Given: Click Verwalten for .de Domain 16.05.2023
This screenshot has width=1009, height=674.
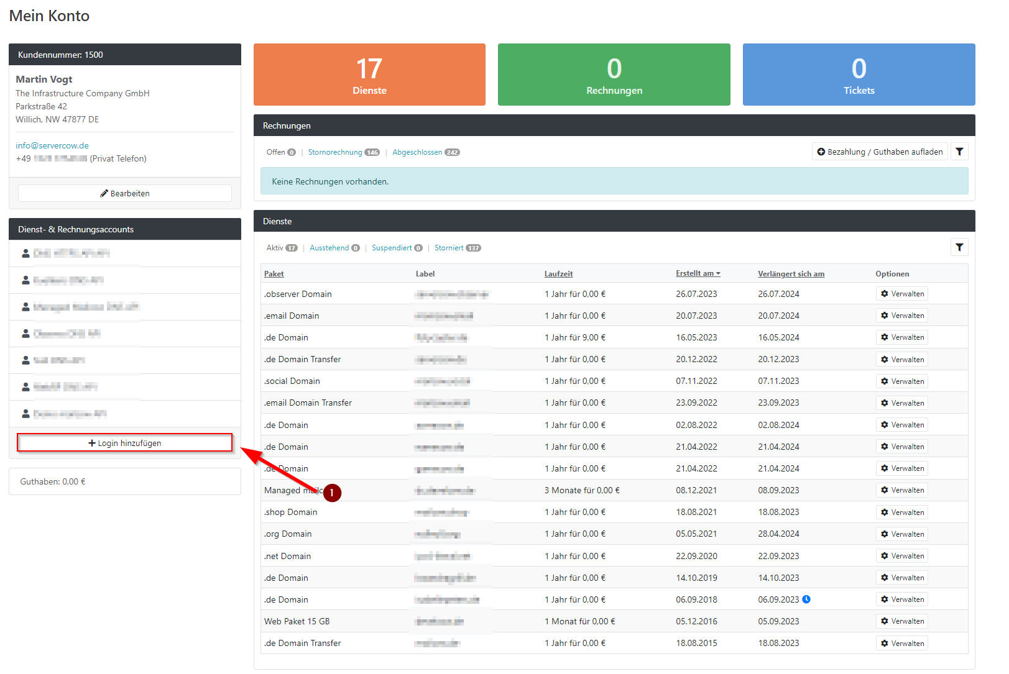Looking at the screenshot, I should point(902,337).
